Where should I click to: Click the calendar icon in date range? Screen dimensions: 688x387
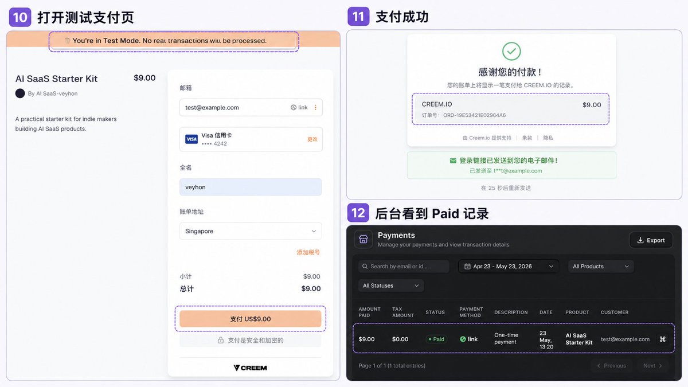pyautogui.click(x=467, y=266)
